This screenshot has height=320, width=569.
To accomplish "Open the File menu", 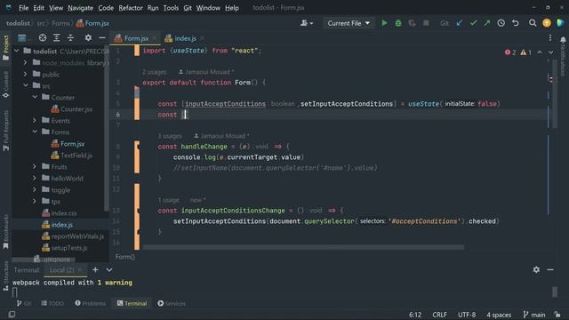I will click(x=24, y=8).
